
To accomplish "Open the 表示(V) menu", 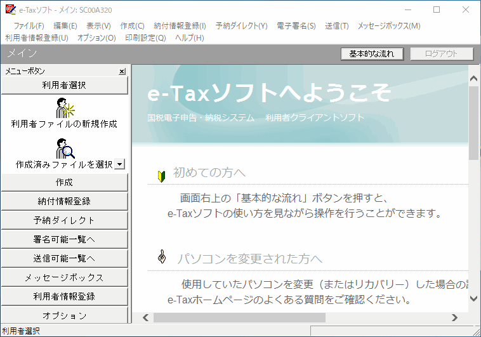I will tap(98, 26).
